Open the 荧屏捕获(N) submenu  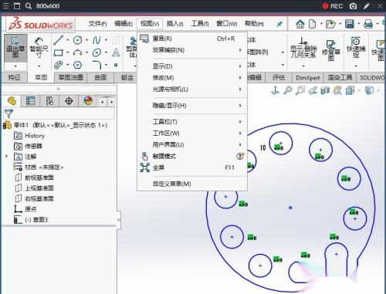(x=192, y=50)
